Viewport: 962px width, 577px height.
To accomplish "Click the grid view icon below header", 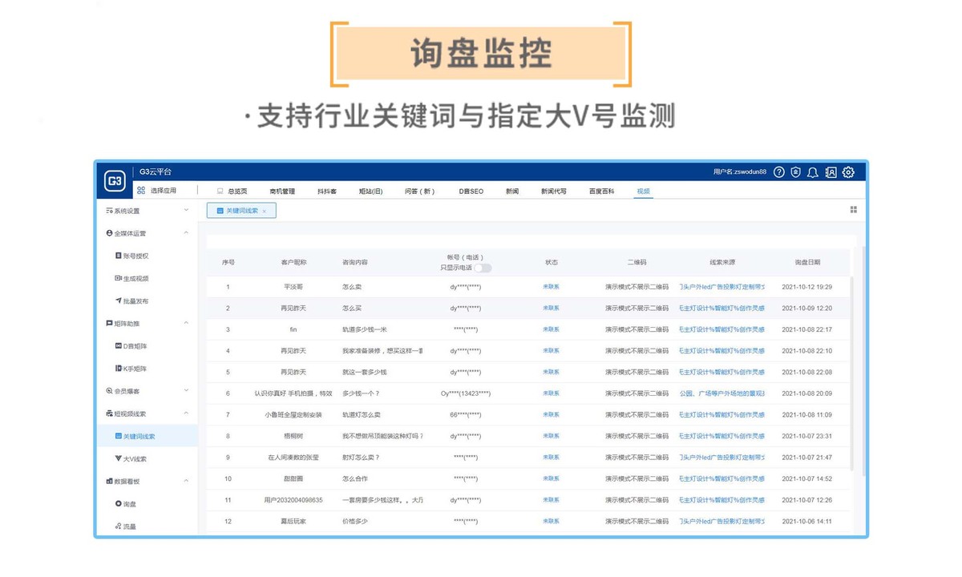I will (853, 210).
